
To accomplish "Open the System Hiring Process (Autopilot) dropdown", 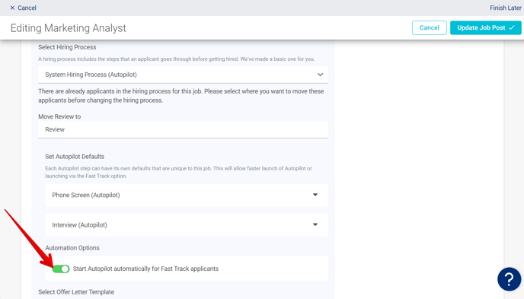I will [183, 75].
